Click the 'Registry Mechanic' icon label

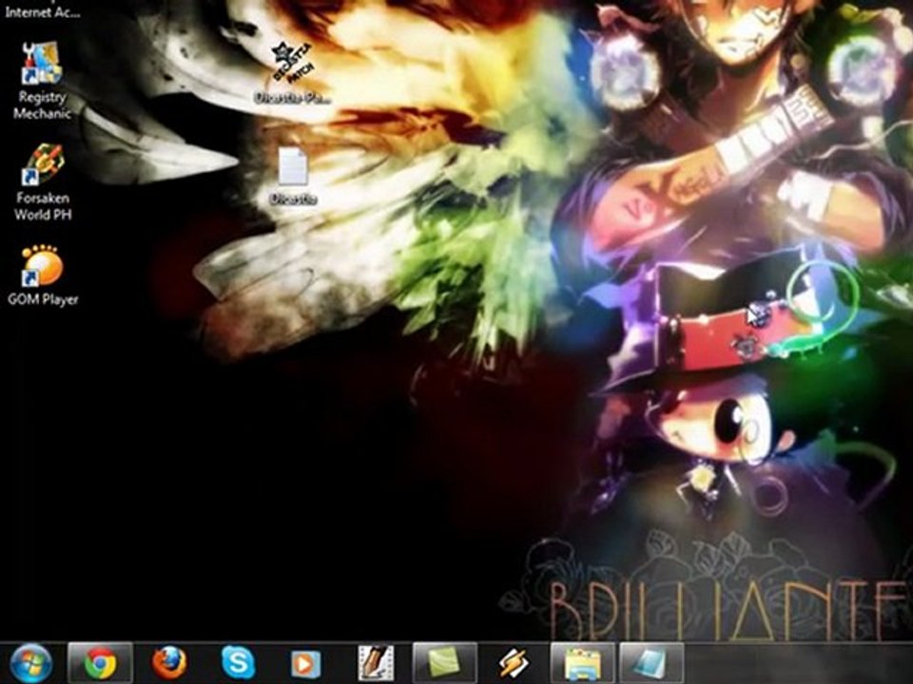click(x=42, y=104)
